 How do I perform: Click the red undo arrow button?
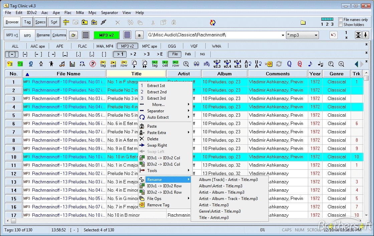333,35
